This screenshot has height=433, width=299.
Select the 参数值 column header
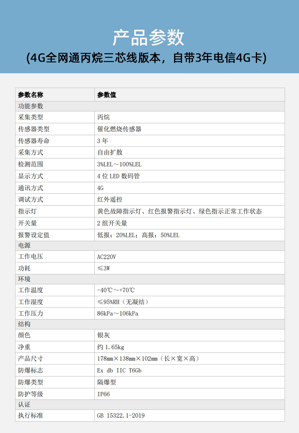(107, 95)
